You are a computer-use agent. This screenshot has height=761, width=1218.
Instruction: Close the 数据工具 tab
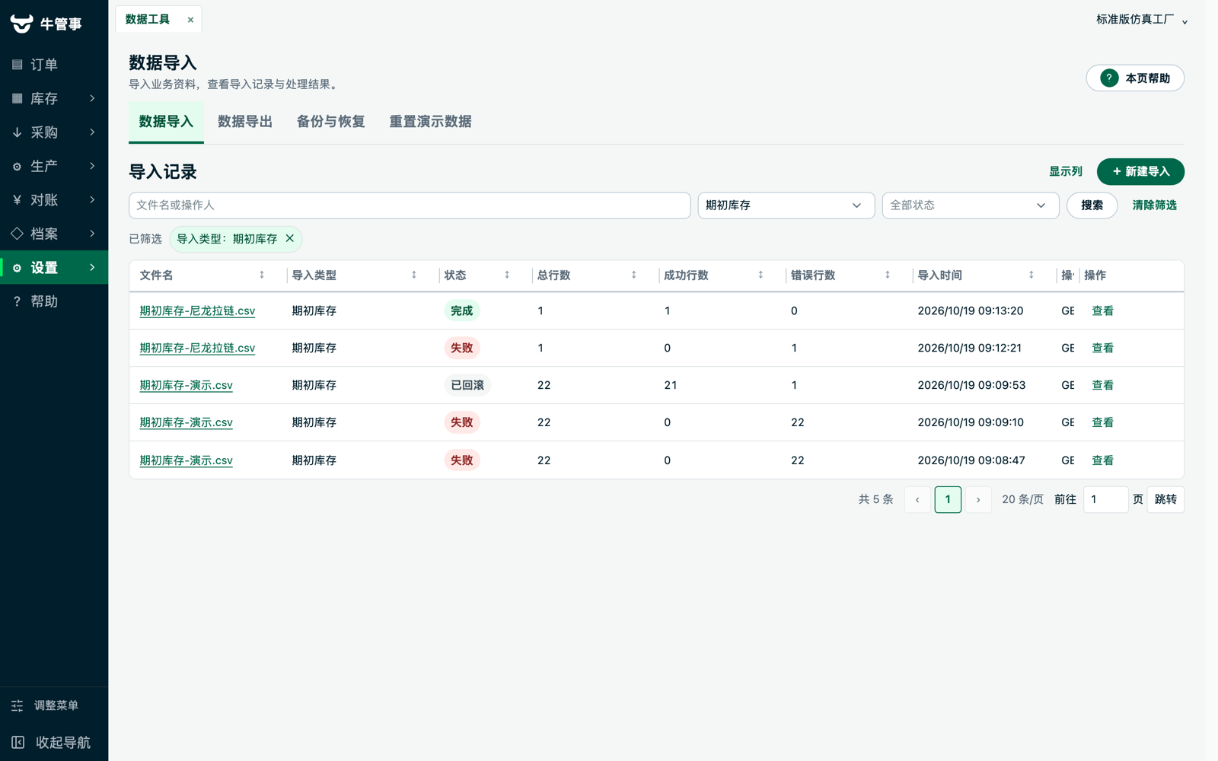tap(190, 20)
